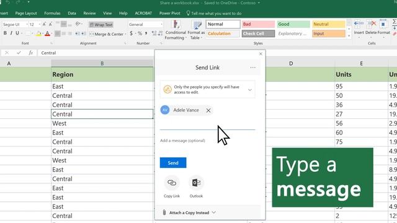Screen dimensions: 397x223
Task: Apply red font color
Action: pyautogui.click(x=47, y=33)
